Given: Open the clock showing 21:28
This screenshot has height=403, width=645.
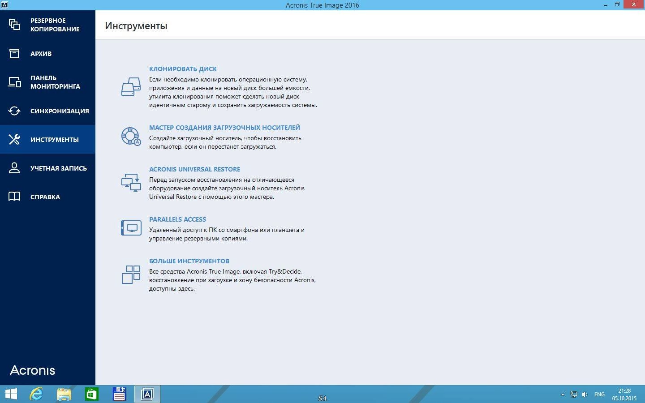Looking at the screenshot, I should tap(624, 394).
